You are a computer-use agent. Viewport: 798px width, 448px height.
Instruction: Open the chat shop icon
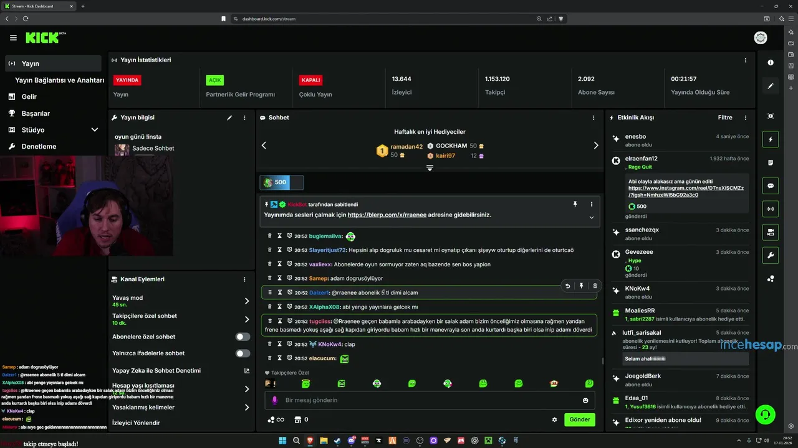pyautogui.click(x=298, y=420)
